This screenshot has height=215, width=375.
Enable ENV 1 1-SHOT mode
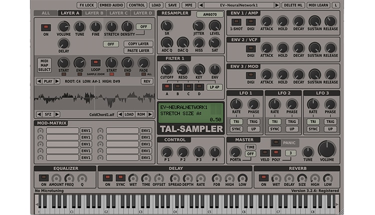[236, 22]
